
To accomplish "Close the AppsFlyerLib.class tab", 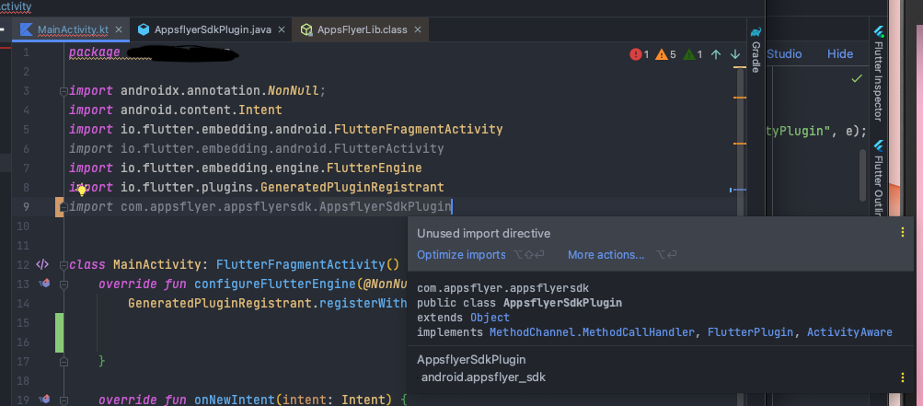I will (418, 29).
